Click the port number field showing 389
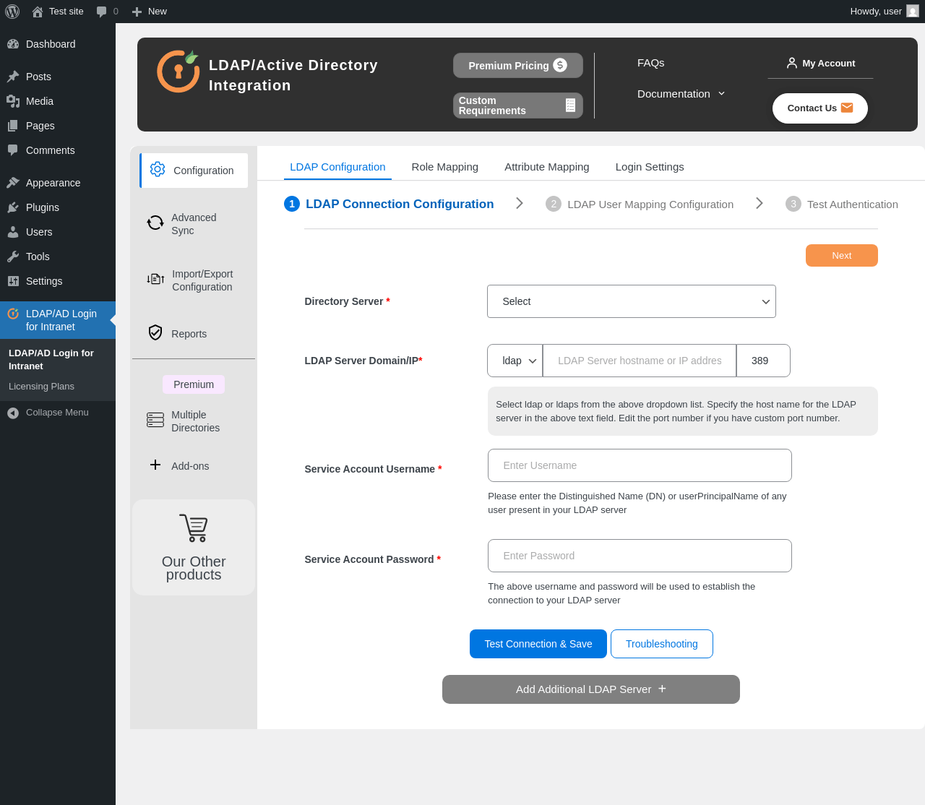 tap(763, 361)
